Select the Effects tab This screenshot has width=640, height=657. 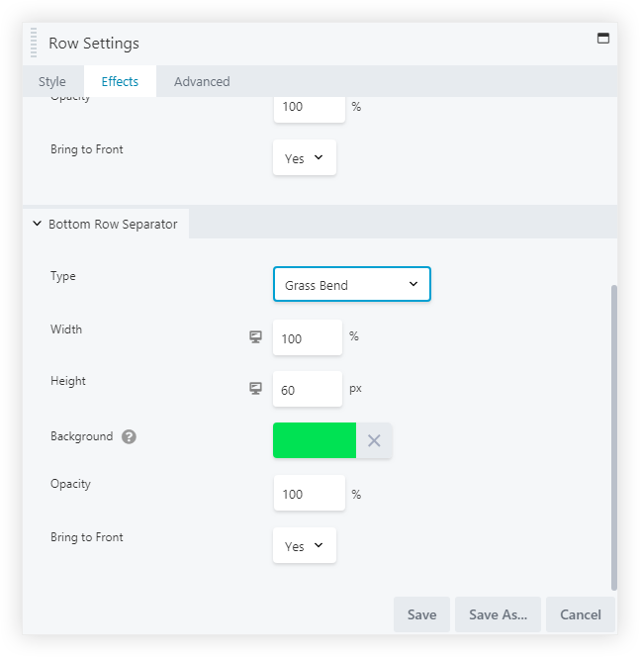point(120,82)
